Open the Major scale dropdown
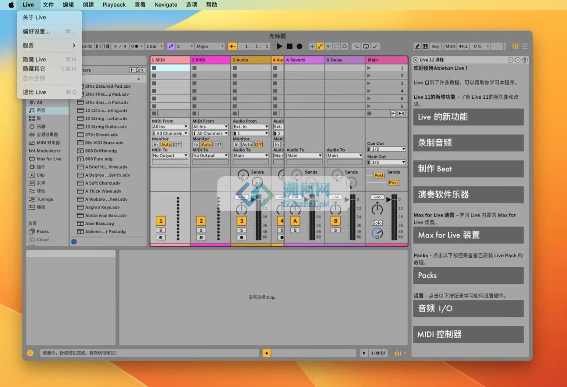567x387 pixels. [x=210, y=46]
